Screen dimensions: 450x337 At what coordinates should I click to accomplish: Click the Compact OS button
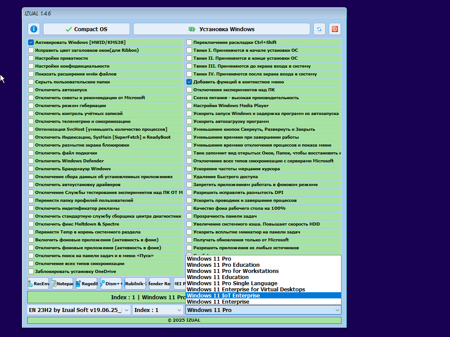coord(87,29)
